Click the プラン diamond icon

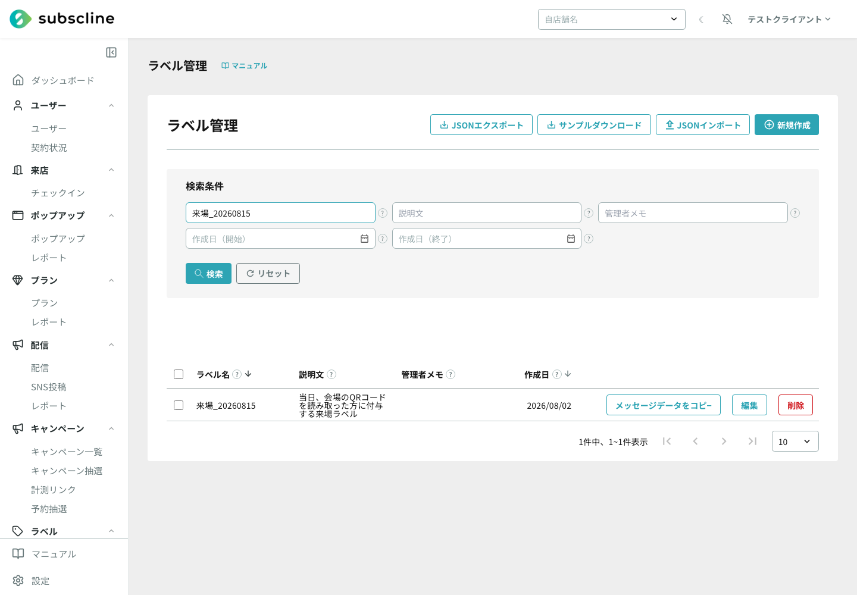(x=18, y=280)
